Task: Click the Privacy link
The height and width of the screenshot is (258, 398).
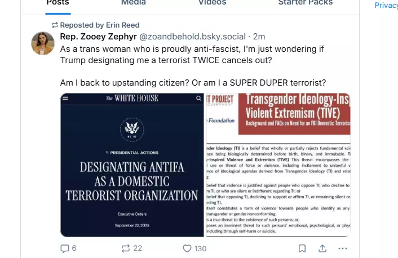Action: (386, 5)
